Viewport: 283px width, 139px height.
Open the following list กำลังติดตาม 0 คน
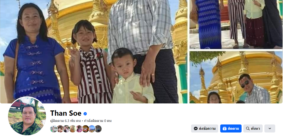pyautogui.click(x=98, y=121)
